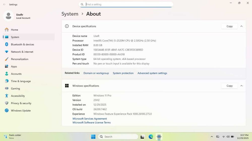Collapse the Windows specifications section

pos(241,86)
